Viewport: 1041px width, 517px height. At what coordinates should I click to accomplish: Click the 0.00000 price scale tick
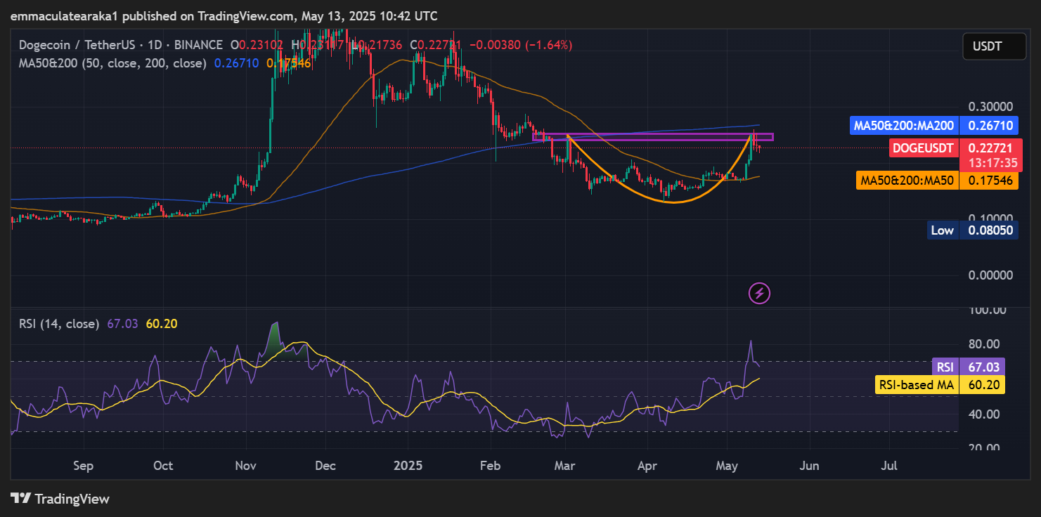tap(990, 276)
